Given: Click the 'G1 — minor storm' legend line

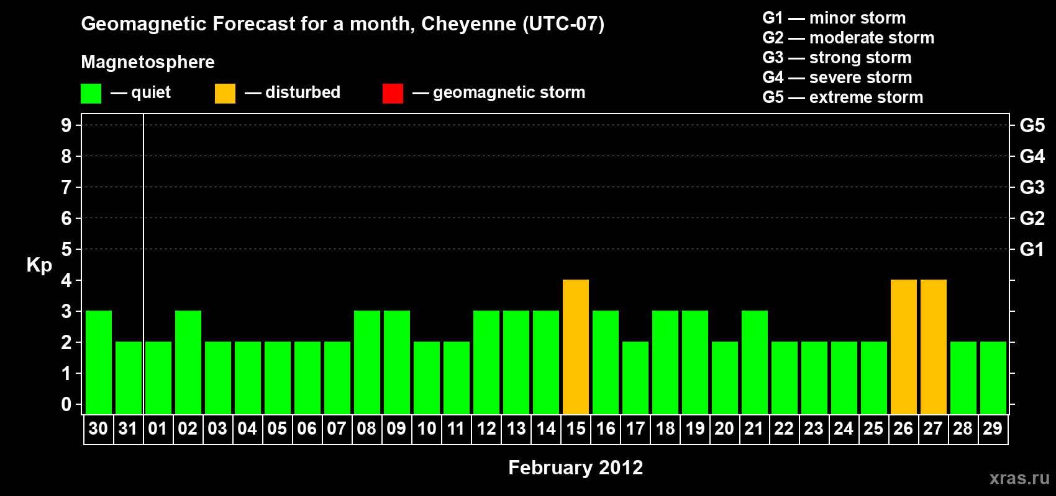Looking at the screenshot, I should tap(834, 18).
